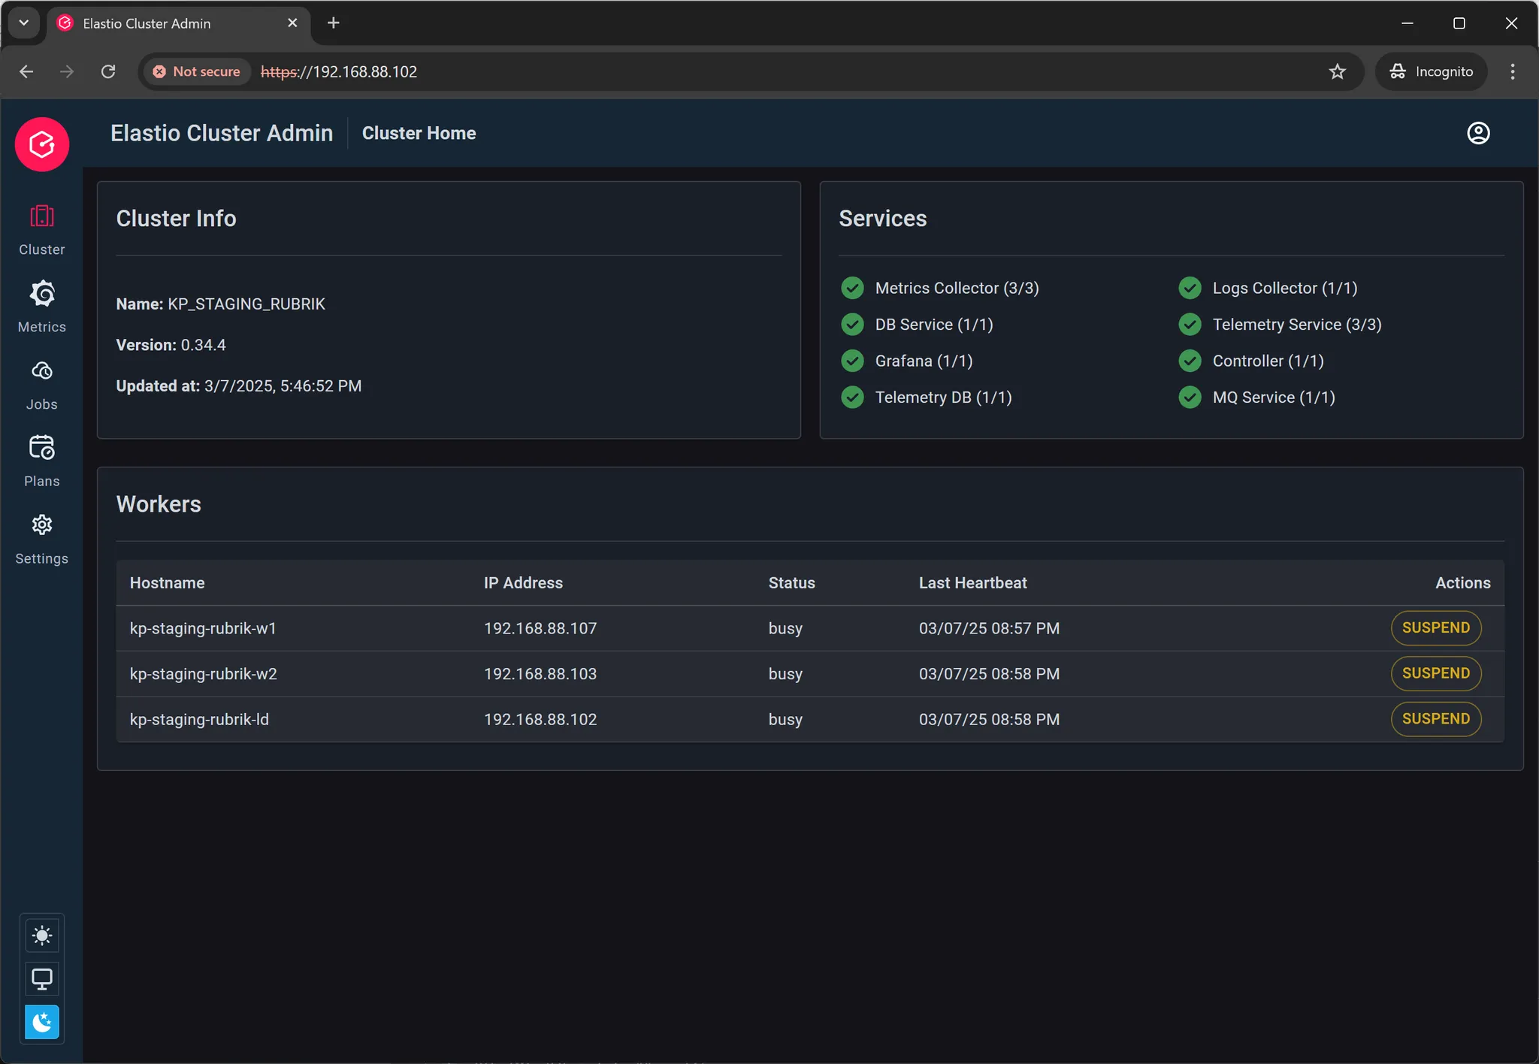Image resolution: width=1539 pixels, height=1064 pixels.
Task: Suspend worker kp-staging-rubrik-ld
Action: (x=1435, y=719)
